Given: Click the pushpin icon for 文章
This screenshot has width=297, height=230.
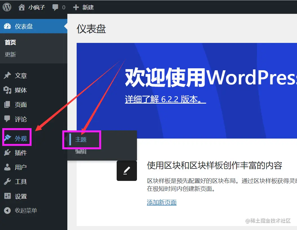Looking at the screenshot, I should point(7,75).
